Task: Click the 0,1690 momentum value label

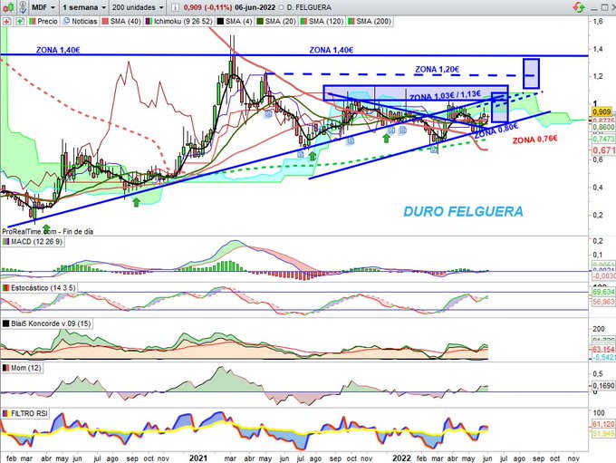Action: click(603, 386)
